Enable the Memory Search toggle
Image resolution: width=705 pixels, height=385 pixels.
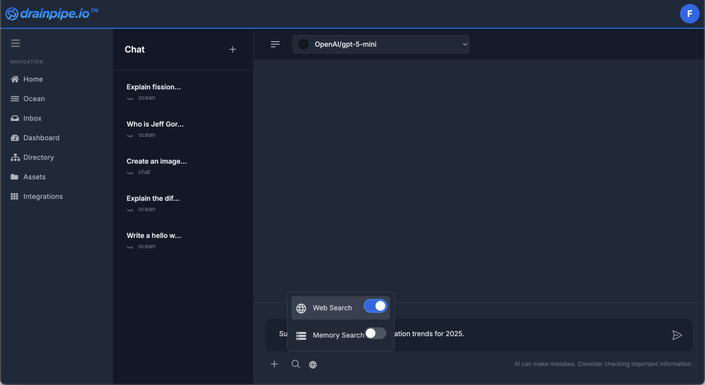pos(375,333)
